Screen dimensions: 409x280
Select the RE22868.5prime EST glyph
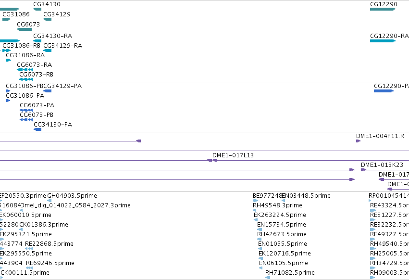(x=29, y=249)
